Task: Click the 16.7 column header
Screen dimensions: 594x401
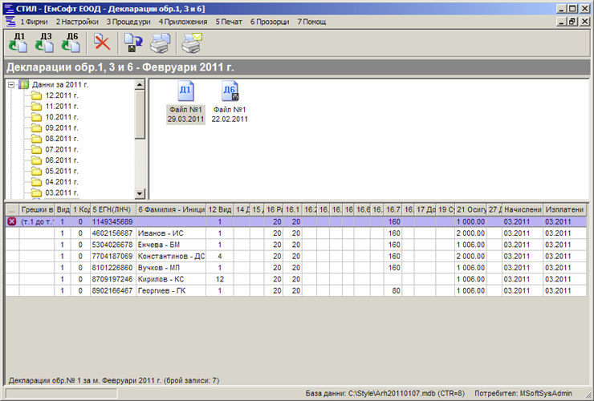Action: point(393,209)
